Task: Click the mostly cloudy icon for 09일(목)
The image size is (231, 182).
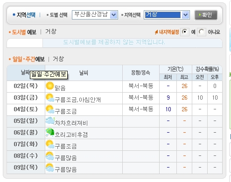Action: (x=50, y=168)
